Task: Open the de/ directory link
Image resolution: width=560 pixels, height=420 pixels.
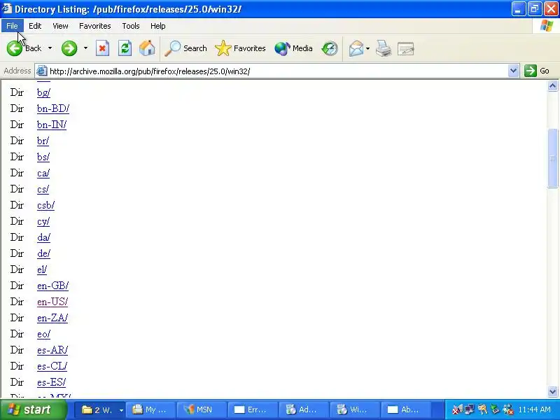Action: tap(43, 253)
